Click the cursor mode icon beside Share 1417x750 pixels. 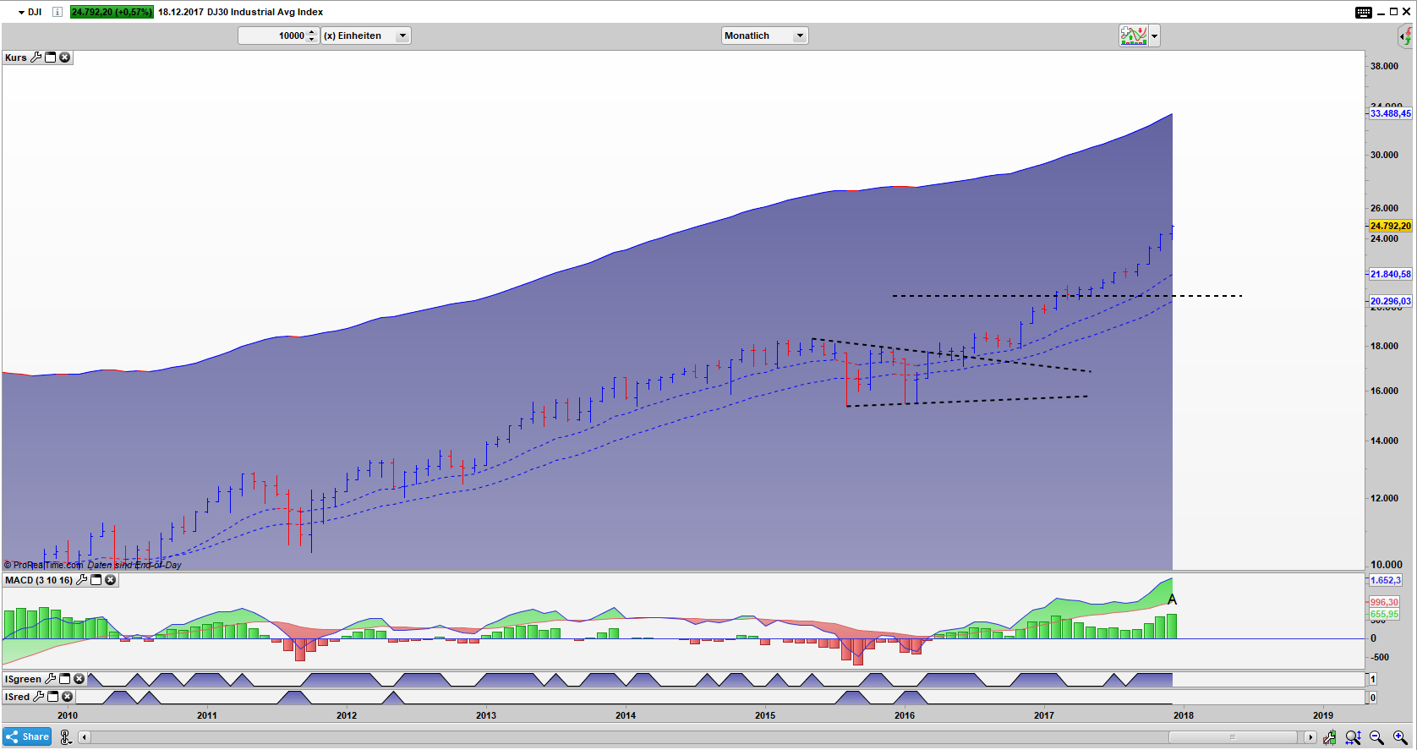66,737
